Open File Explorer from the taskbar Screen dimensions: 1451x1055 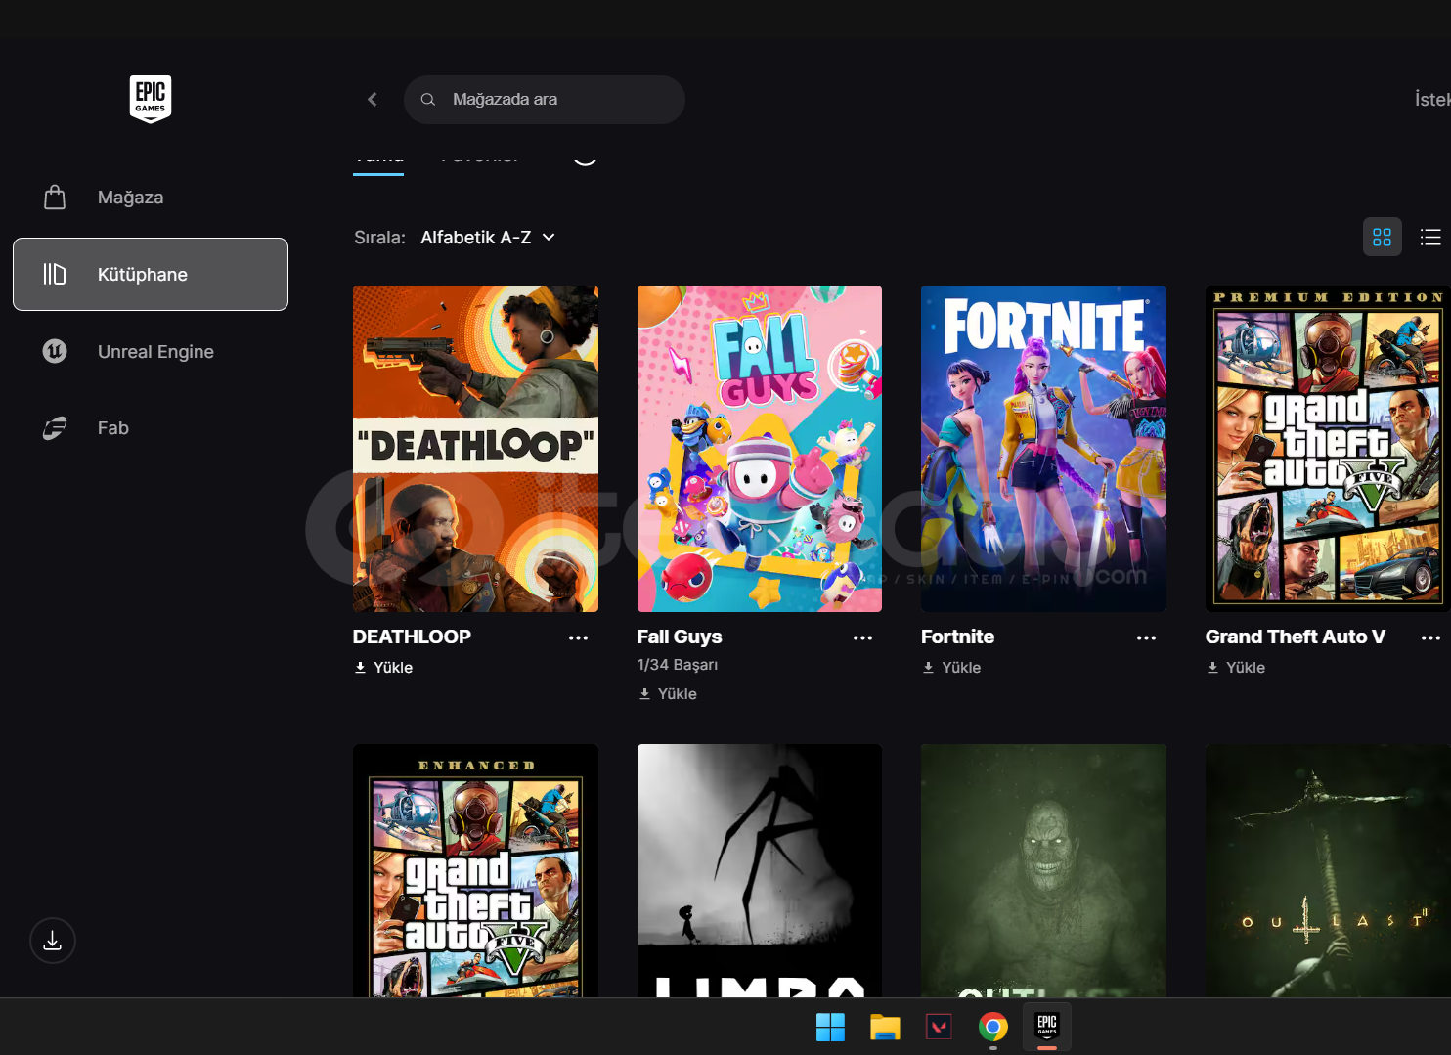tap(885, 1027)
